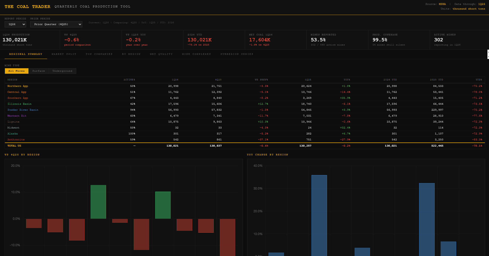Screen dimensions: 489x256
Task: Click the Central App region row label
Action: 17,92
